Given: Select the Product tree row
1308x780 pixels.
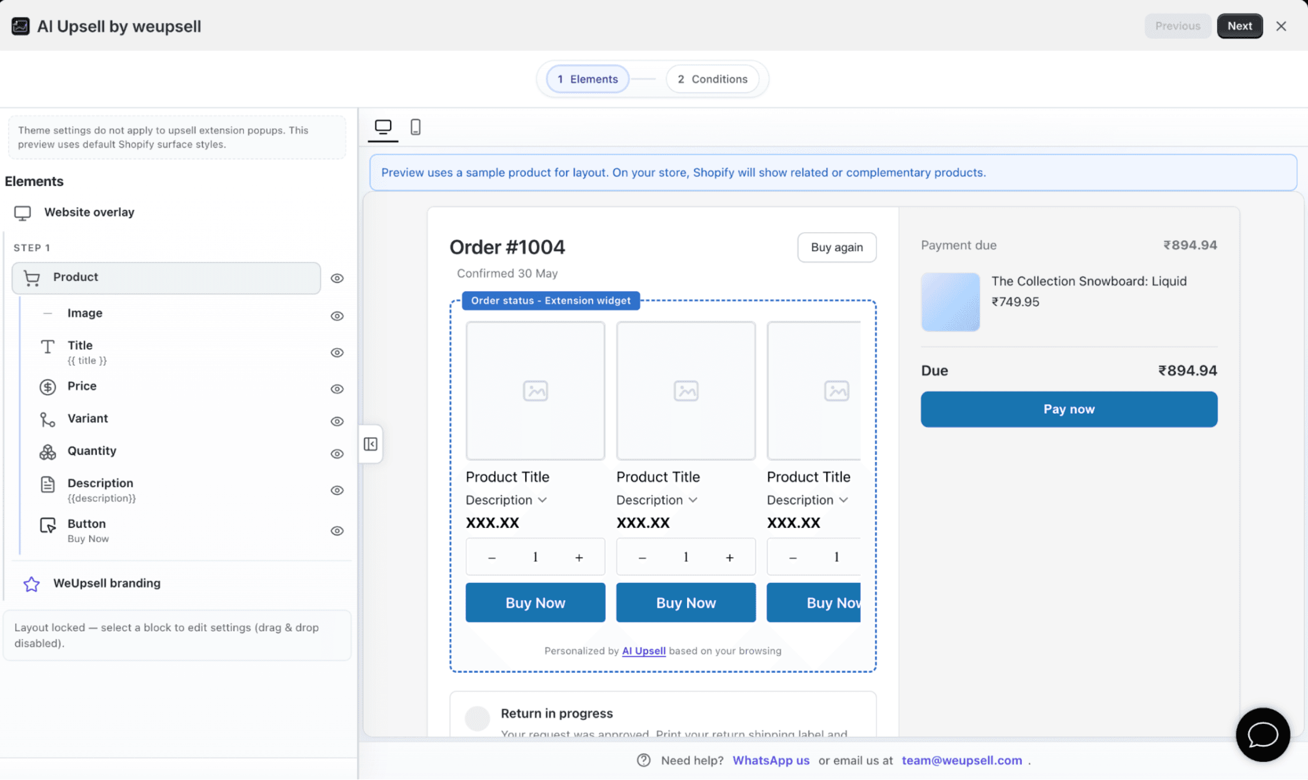Looking at the screenshot, I should tap(166, 278).
